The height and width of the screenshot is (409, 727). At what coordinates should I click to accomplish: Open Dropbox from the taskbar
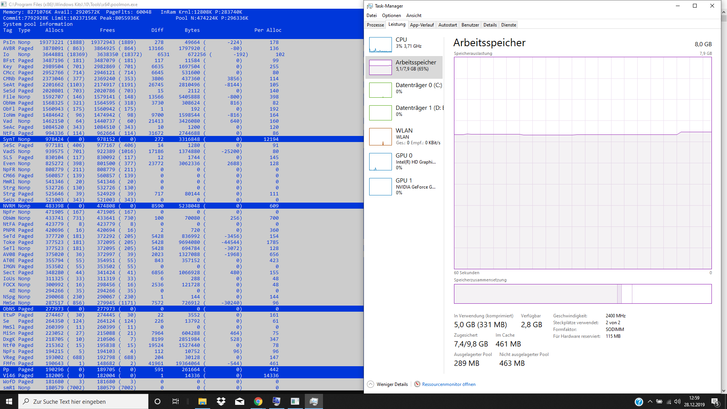(221, 401)
